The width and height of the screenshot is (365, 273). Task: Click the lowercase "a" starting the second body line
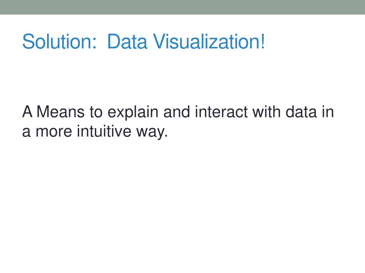coord(26,132)
